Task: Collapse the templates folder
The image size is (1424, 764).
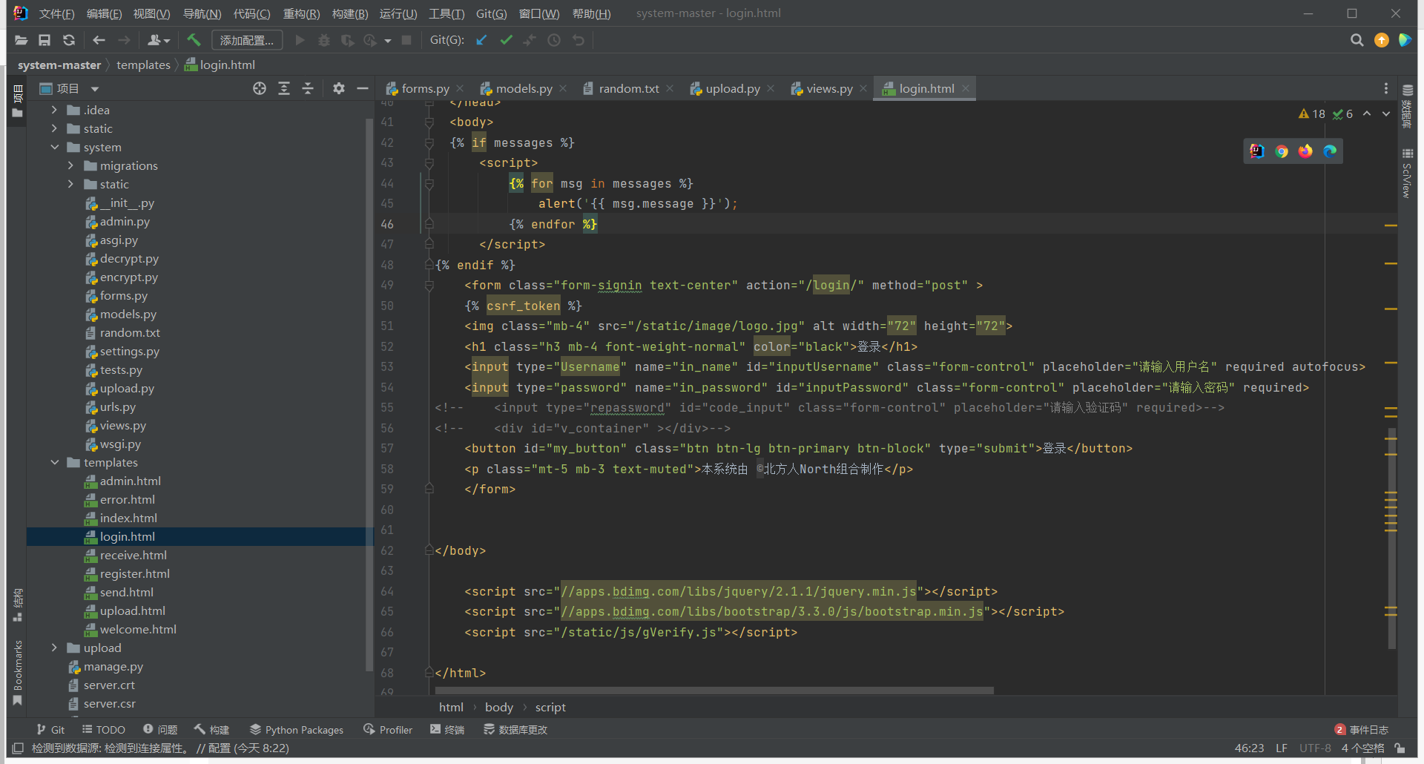Action: click(x=55, y=462)
